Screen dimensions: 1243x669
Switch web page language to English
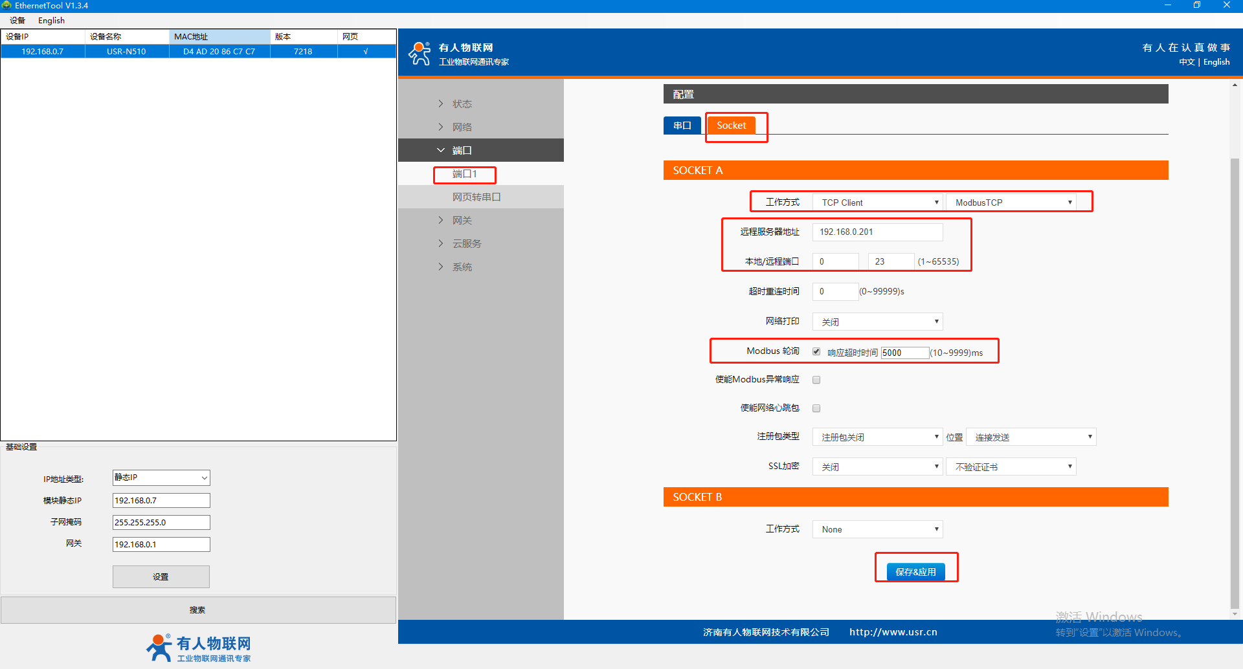click(x=1216, y=62)
